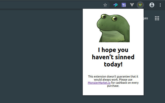Viewport: 165px width, 103px height.
Task: Toggle the active green monster extension icon
Action: pos(140,5)
